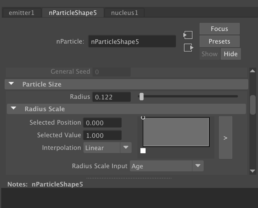Collapse the Particle Size section
The height and width of the screenshot is (208, 258).
tap(11, 84)
